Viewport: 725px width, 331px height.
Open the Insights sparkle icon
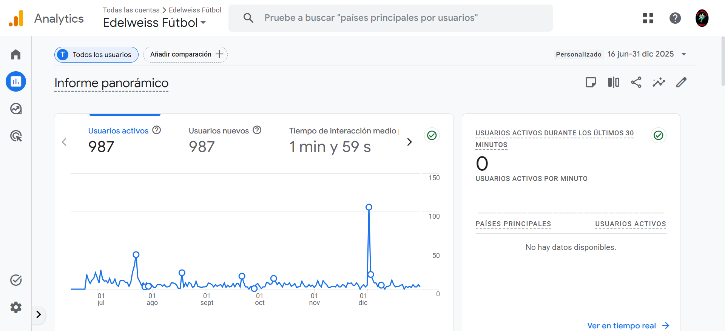coord(659,82)
